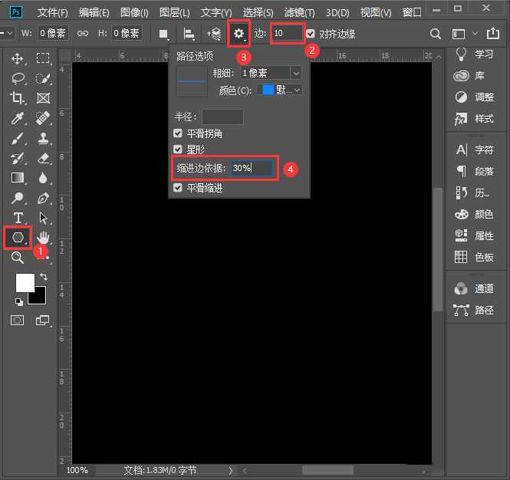Screen dimensions: 510x480
Task: Select the Hand tool
Action: click(44, 238)
